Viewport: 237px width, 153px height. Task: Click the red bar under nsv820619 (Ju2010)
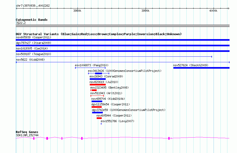[98, 85]
